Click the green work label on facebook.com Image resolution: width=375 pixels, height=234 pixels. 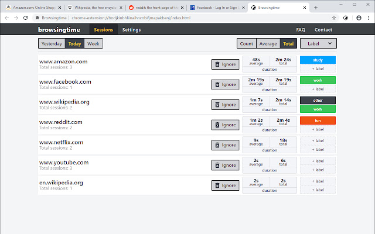[x=318, y=80]
